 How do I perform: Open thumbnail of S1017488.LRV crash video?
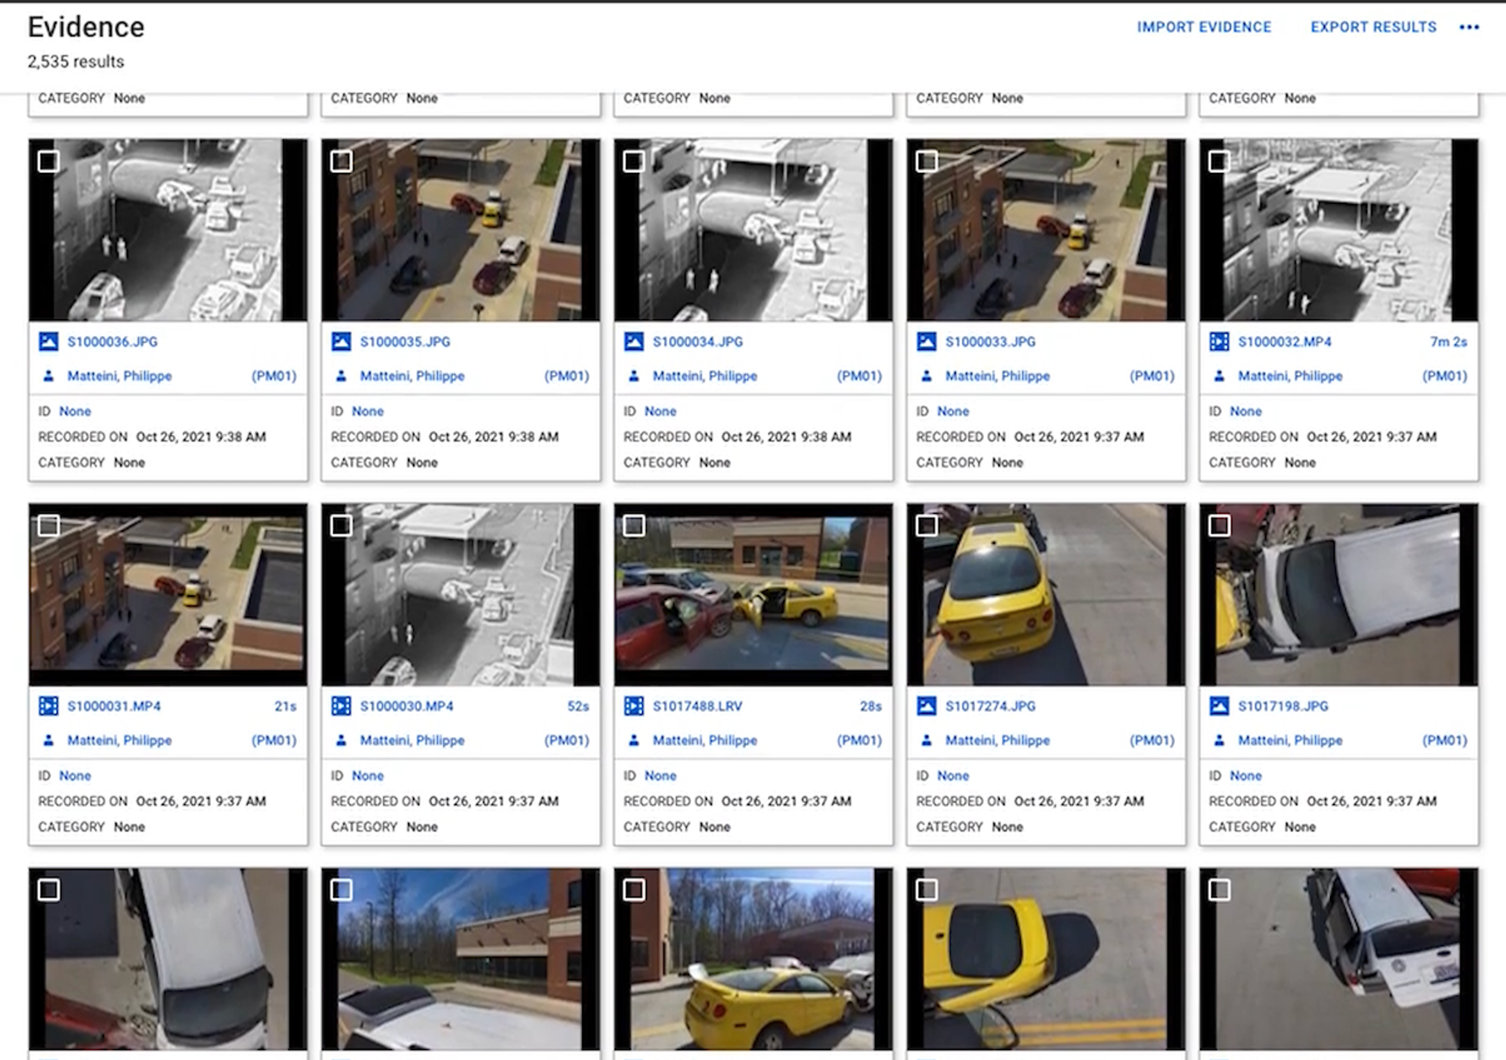(753, 594)
